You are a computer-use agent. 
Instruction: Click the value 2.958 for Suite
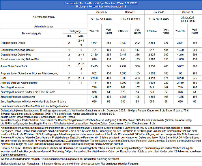[x=94, y=78]
